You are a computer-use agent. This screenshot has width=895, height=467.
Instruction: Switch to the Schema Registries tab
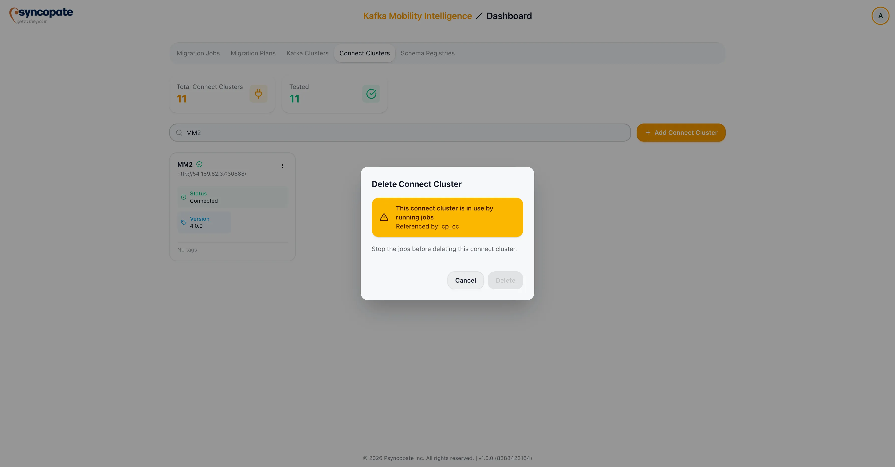coord(428,53)
